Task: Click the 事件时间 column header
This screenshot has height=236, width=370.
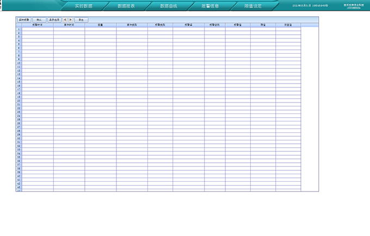Action: point(69,25)
